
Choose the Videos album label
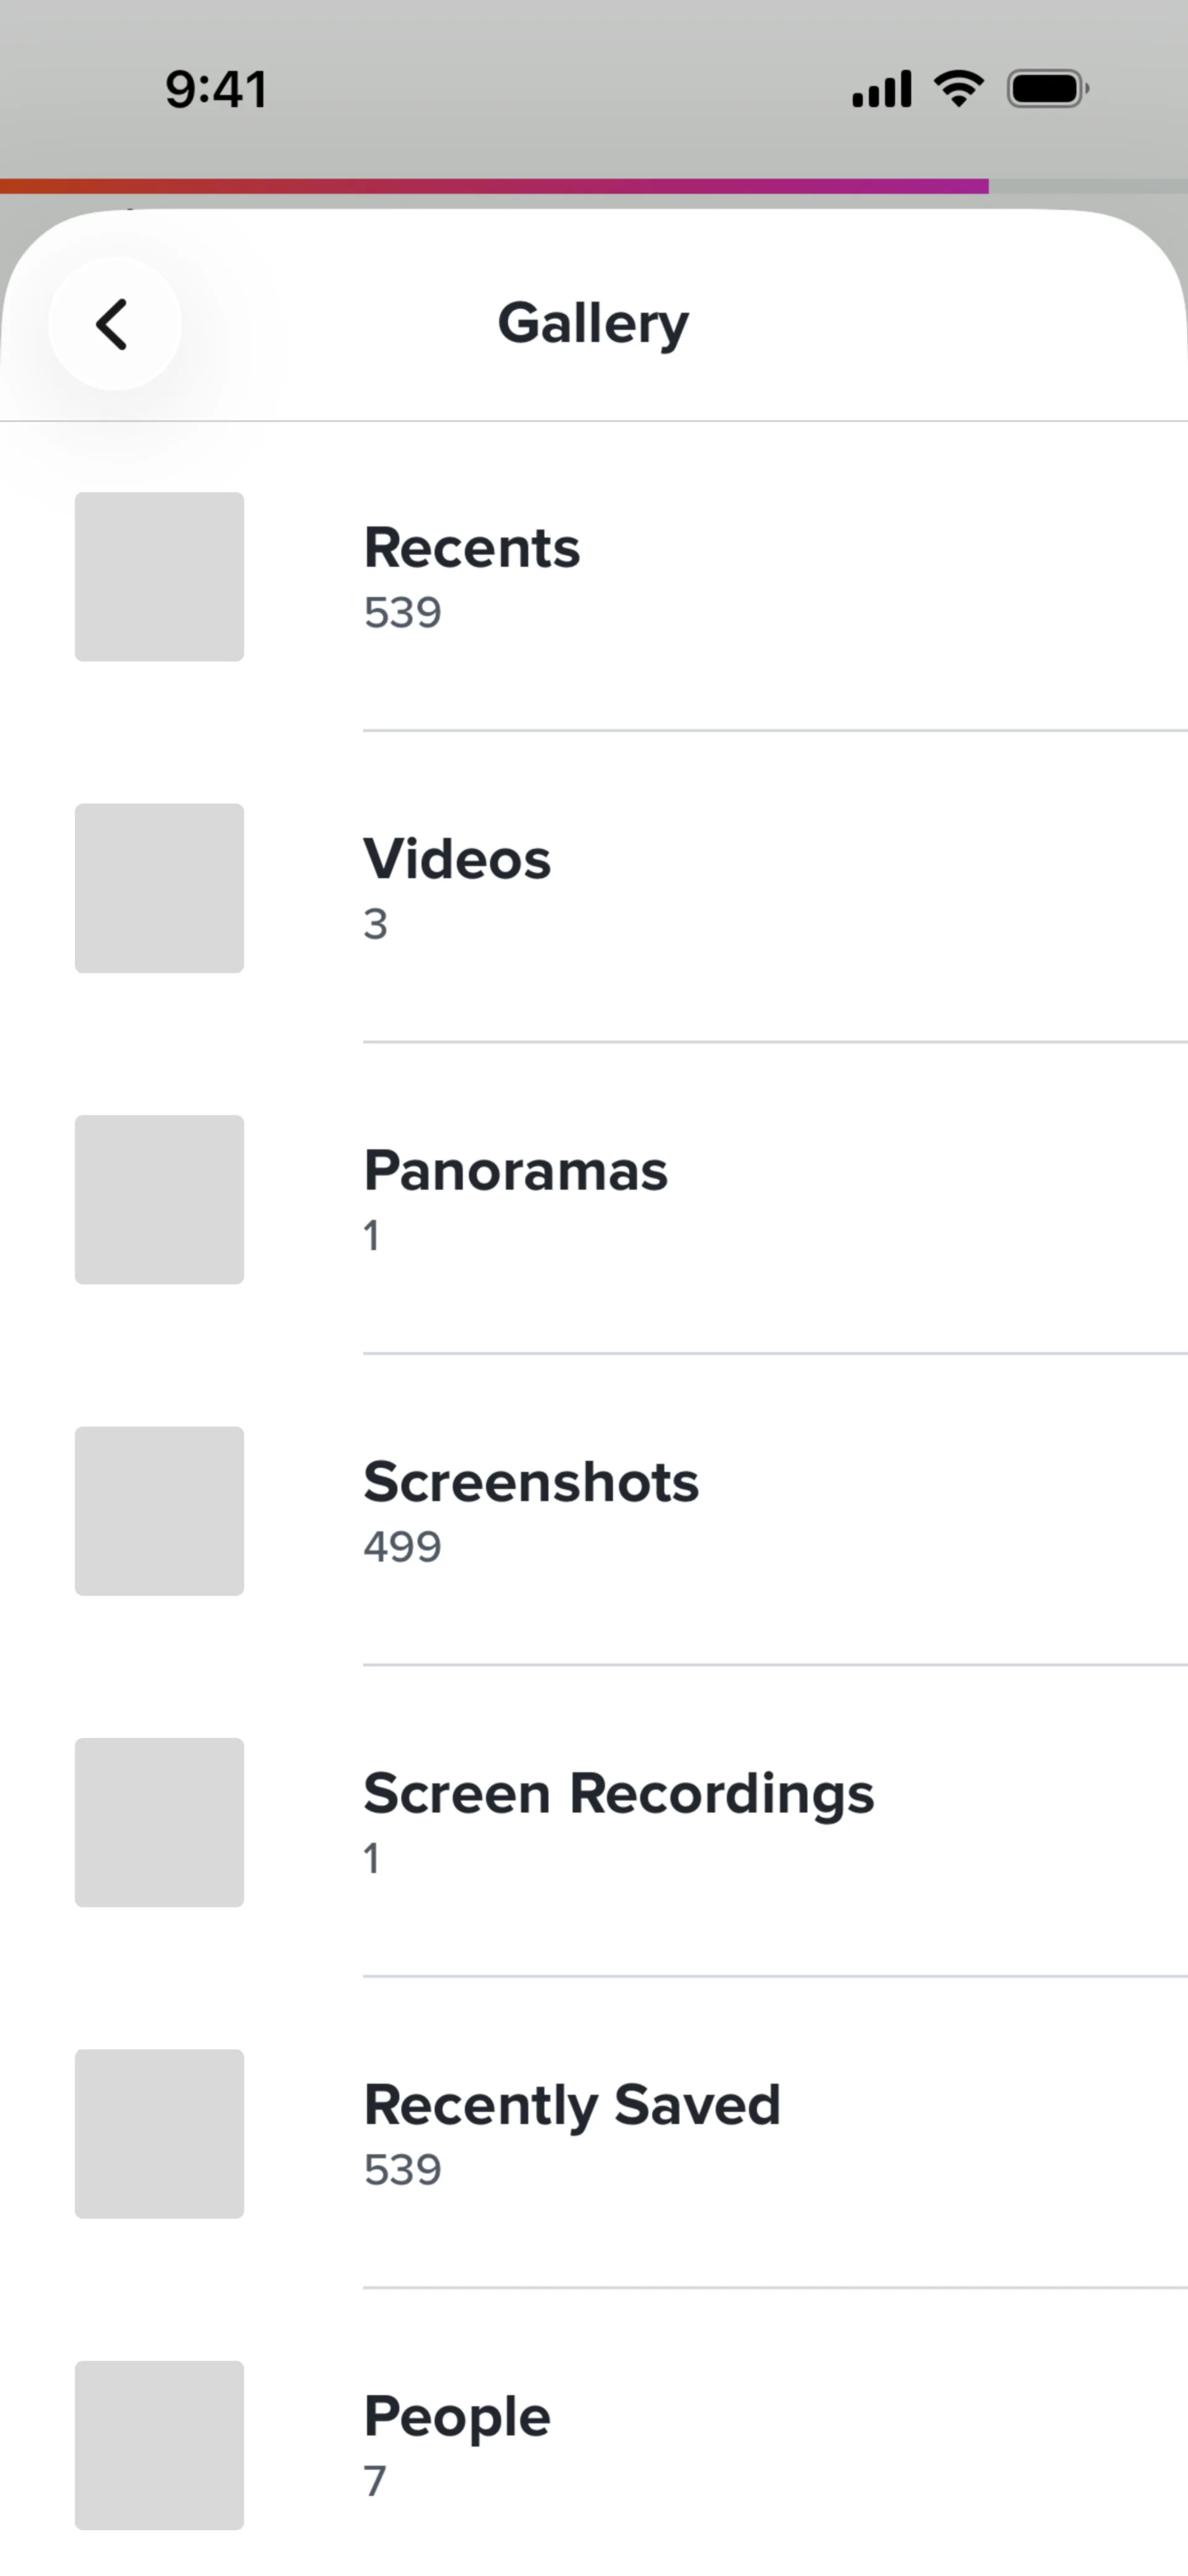click(457, 859)
